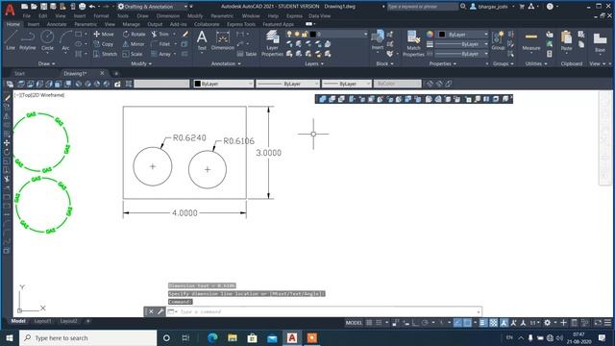Viewport: 615px width, 346px height.
Task: Open the customize wrench icon on command line
Action: [160, 311]
